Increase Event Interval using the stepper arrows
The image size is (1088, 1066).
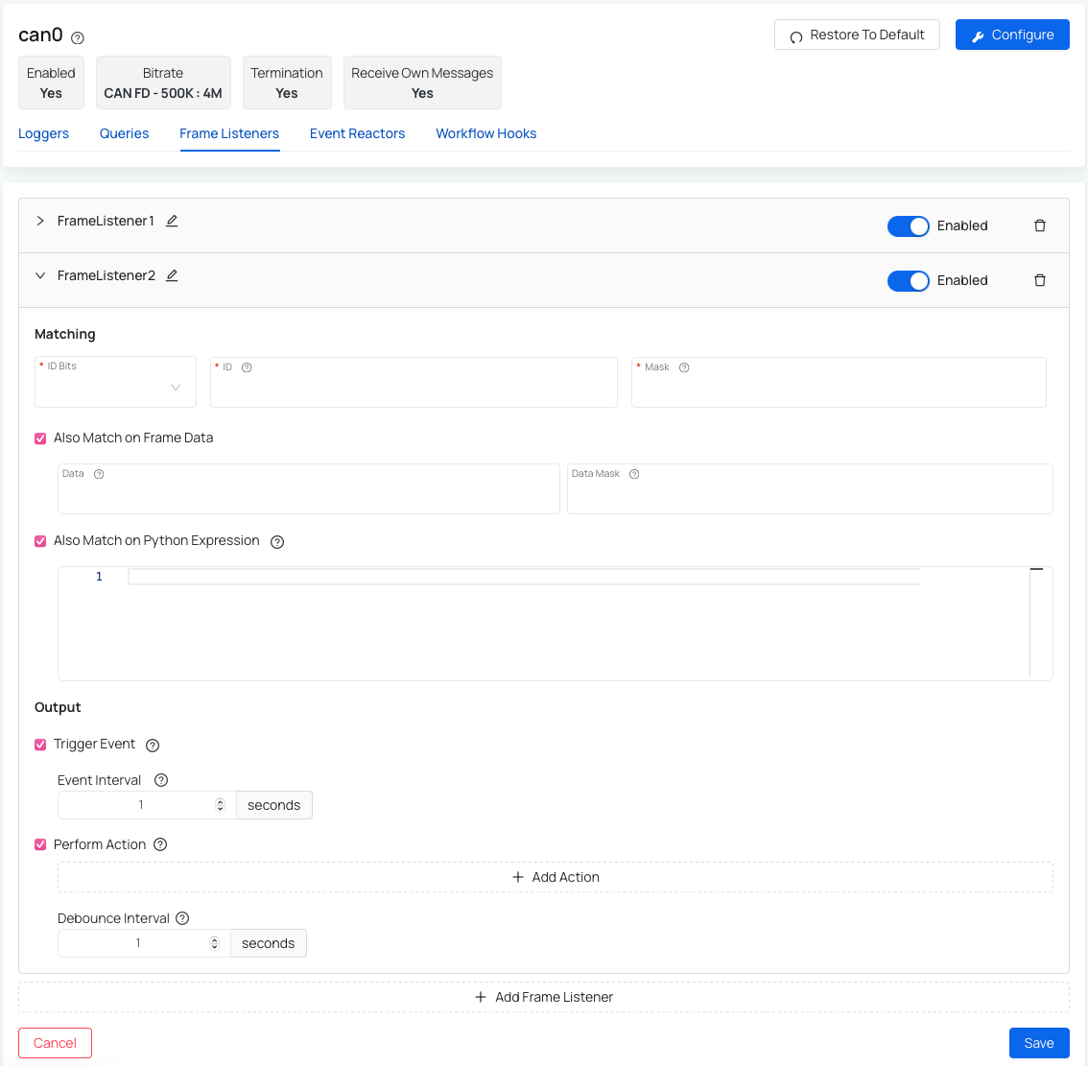(221, 800)
